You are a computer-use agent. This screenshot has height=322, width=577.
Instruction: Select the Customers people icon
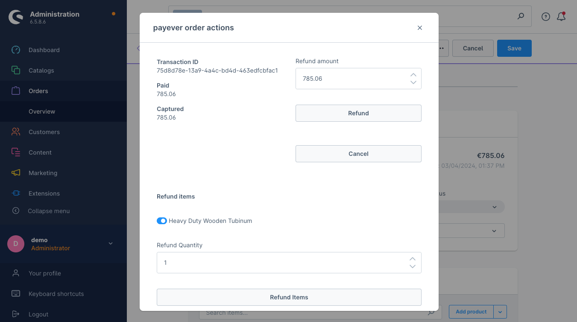coord(16,132)
